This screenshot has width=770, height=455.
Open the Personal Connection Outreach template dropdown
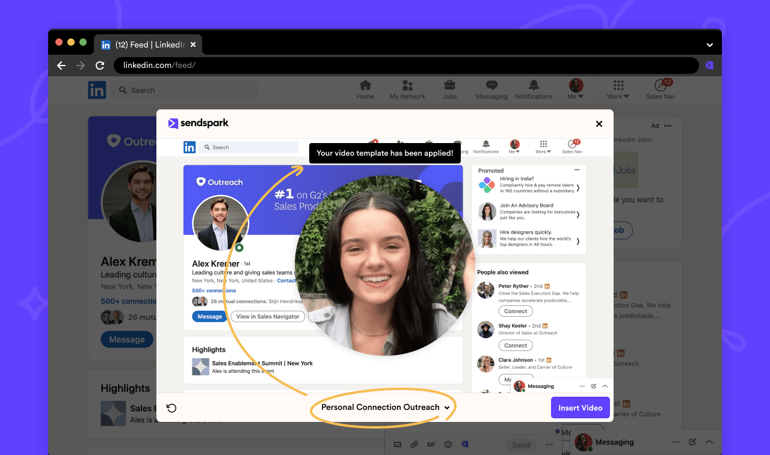coord(386,407)
